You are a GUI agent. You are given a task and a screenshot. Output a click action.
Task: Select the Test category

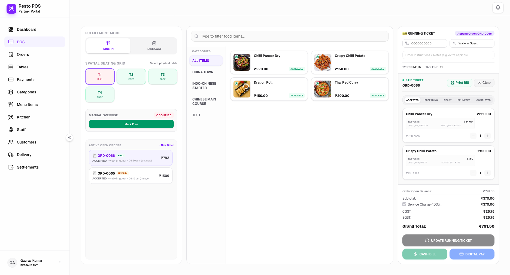(206, 115)
